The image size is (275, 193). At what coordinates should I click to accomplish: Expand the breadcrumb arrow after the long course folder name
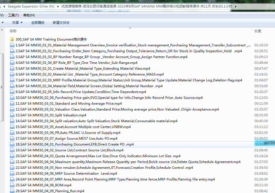[x=236, y=6]
